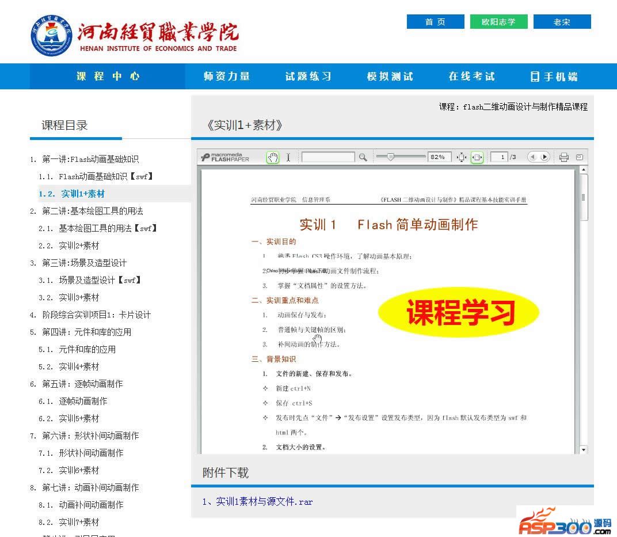Select the FlashPaper hand pan tool
This screenshot has width=617, height=537.
[273, 158]
